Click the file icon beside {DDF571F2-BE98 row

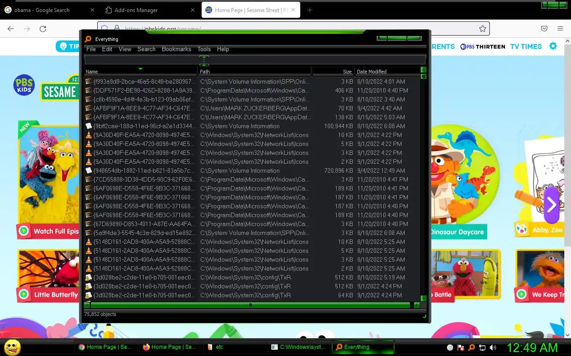point(89,90)
